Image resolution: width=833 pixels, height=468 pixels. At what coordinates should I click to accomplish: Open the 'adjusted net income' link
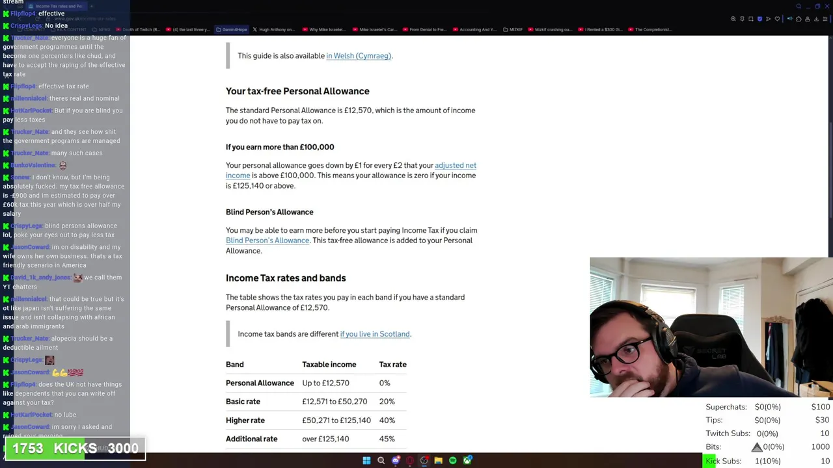click(456, 165)
